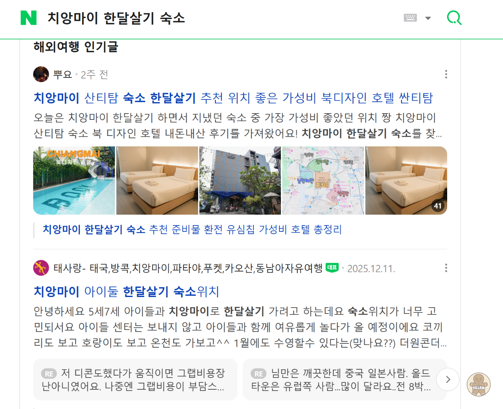Open related link 준비물 환전 유심칩 총정리
Viewport: 503px width, 409px height.
click(x=192, y=229)
